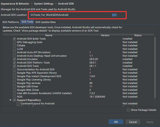Check Intel x86 Emulator Accelerator checkbox
Screen dimensions: 160x127
point(14,93)
